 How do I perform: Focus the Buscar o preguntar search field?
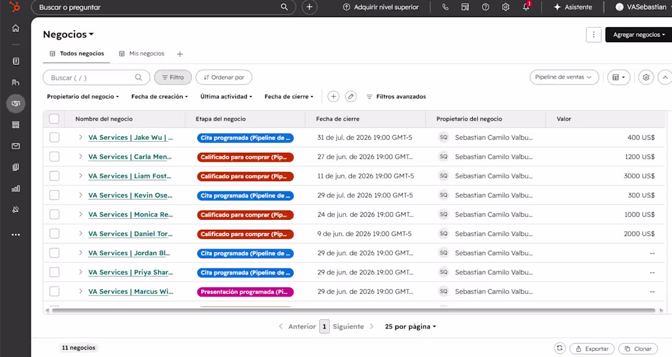click(x=163, y=7)
